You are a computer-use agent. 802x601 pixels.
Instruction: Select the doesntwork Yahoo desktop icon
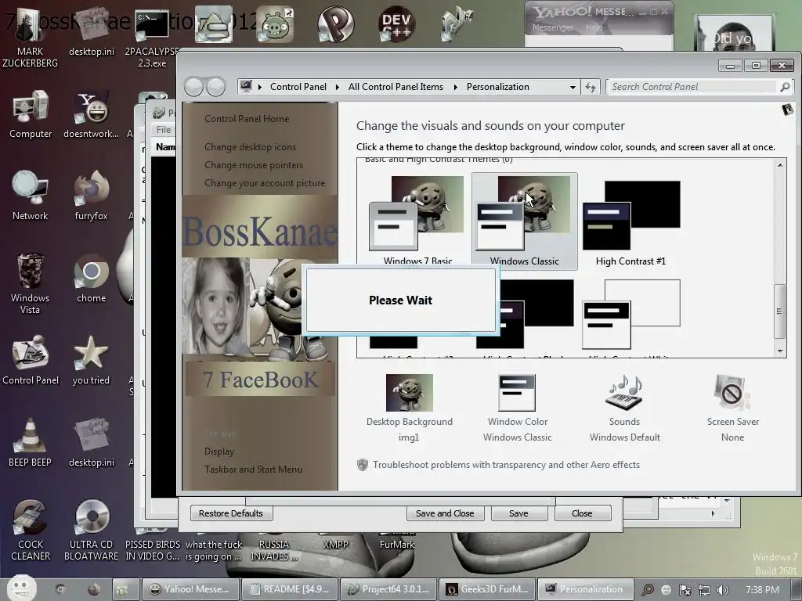pyautogui.click(x=91, y=113)
